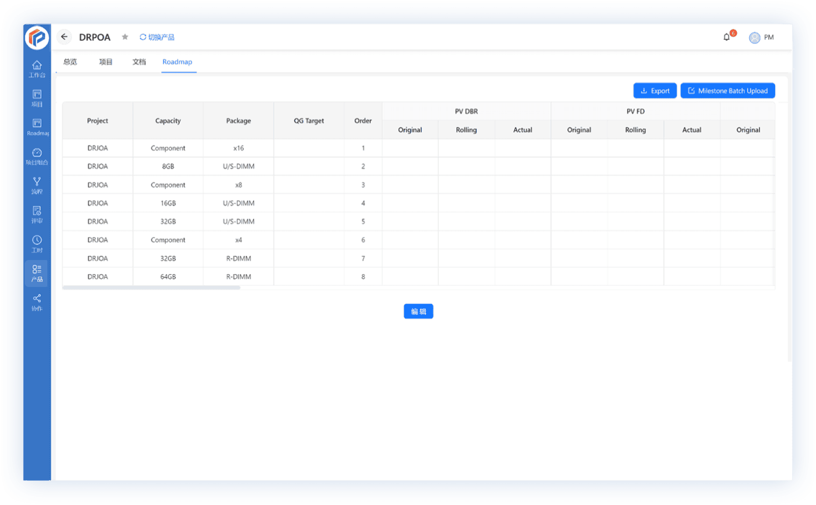This screenshot has height=505, width=816.
Task: Click U/S-DIMM in the 32GB row
Action: pyautogui.click(x=238, y=221)
